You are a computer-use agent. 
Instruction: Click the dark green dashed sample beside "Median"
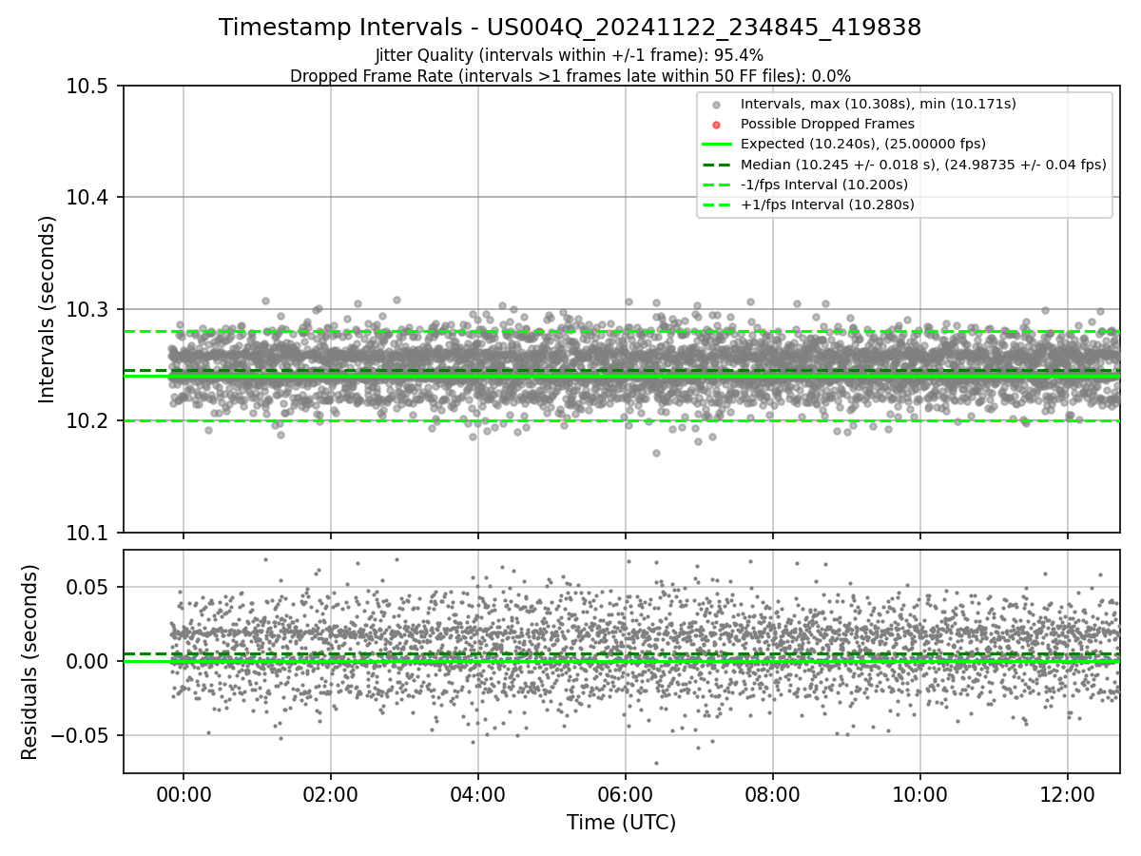coord(717,165)
